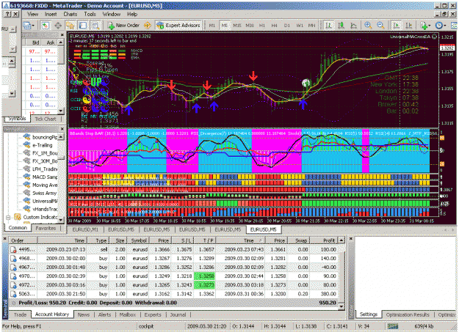Screen dimensions: 459x332
Task: Click Market Watch scroll down arrow
Action: [x=61, y=111]
